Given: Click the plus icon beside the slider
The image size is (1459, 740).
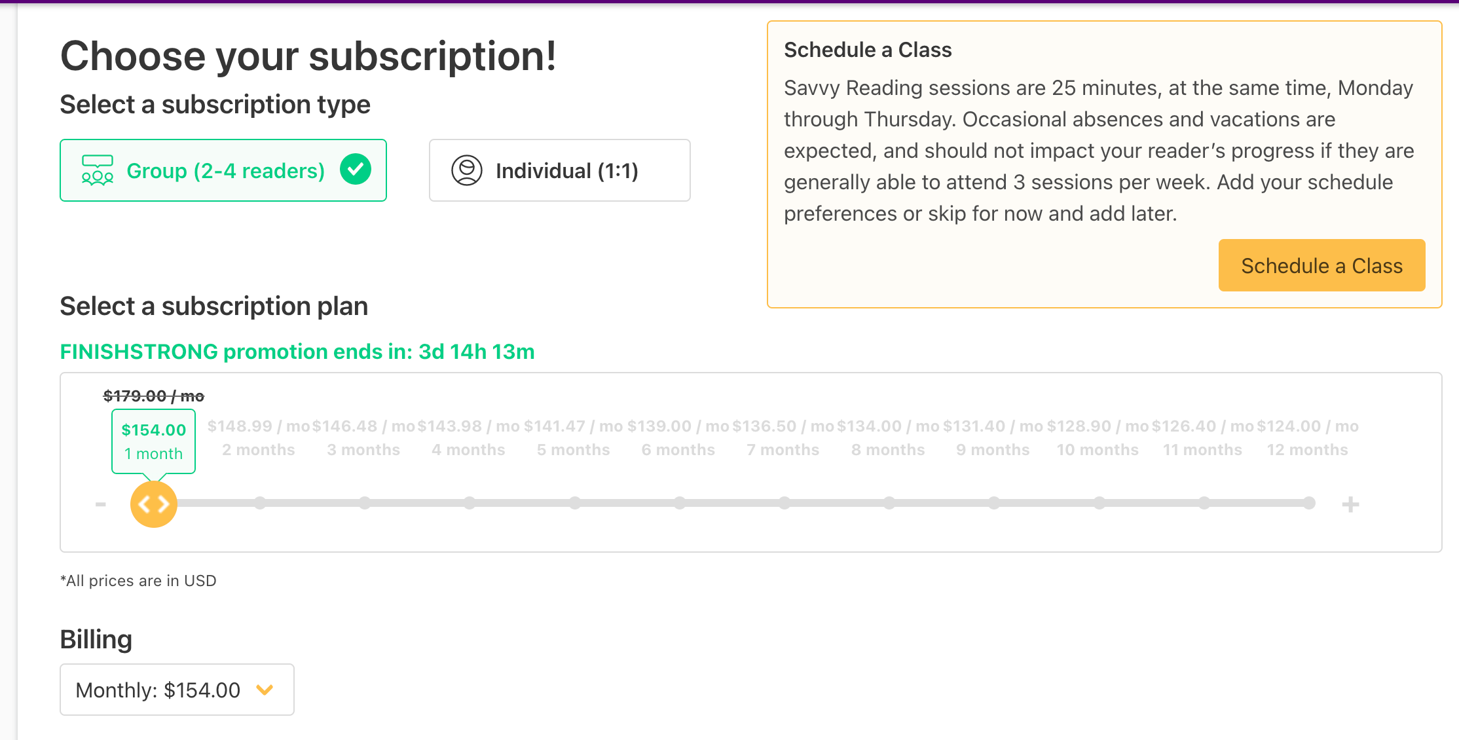Looking at the screenshot, I should click(x=1350, y=504).
